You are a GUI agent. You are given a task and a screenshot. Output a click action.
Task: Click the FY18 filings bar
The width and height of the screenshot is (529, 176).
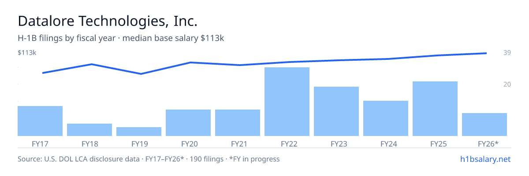point(89,130)
